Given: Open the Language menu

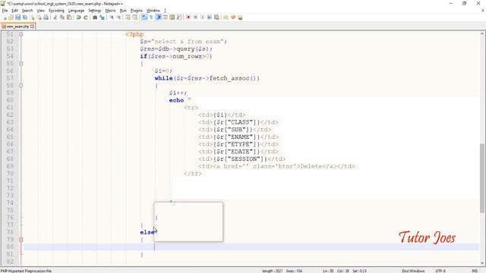Looking at the screenshot, I should 76,11.
